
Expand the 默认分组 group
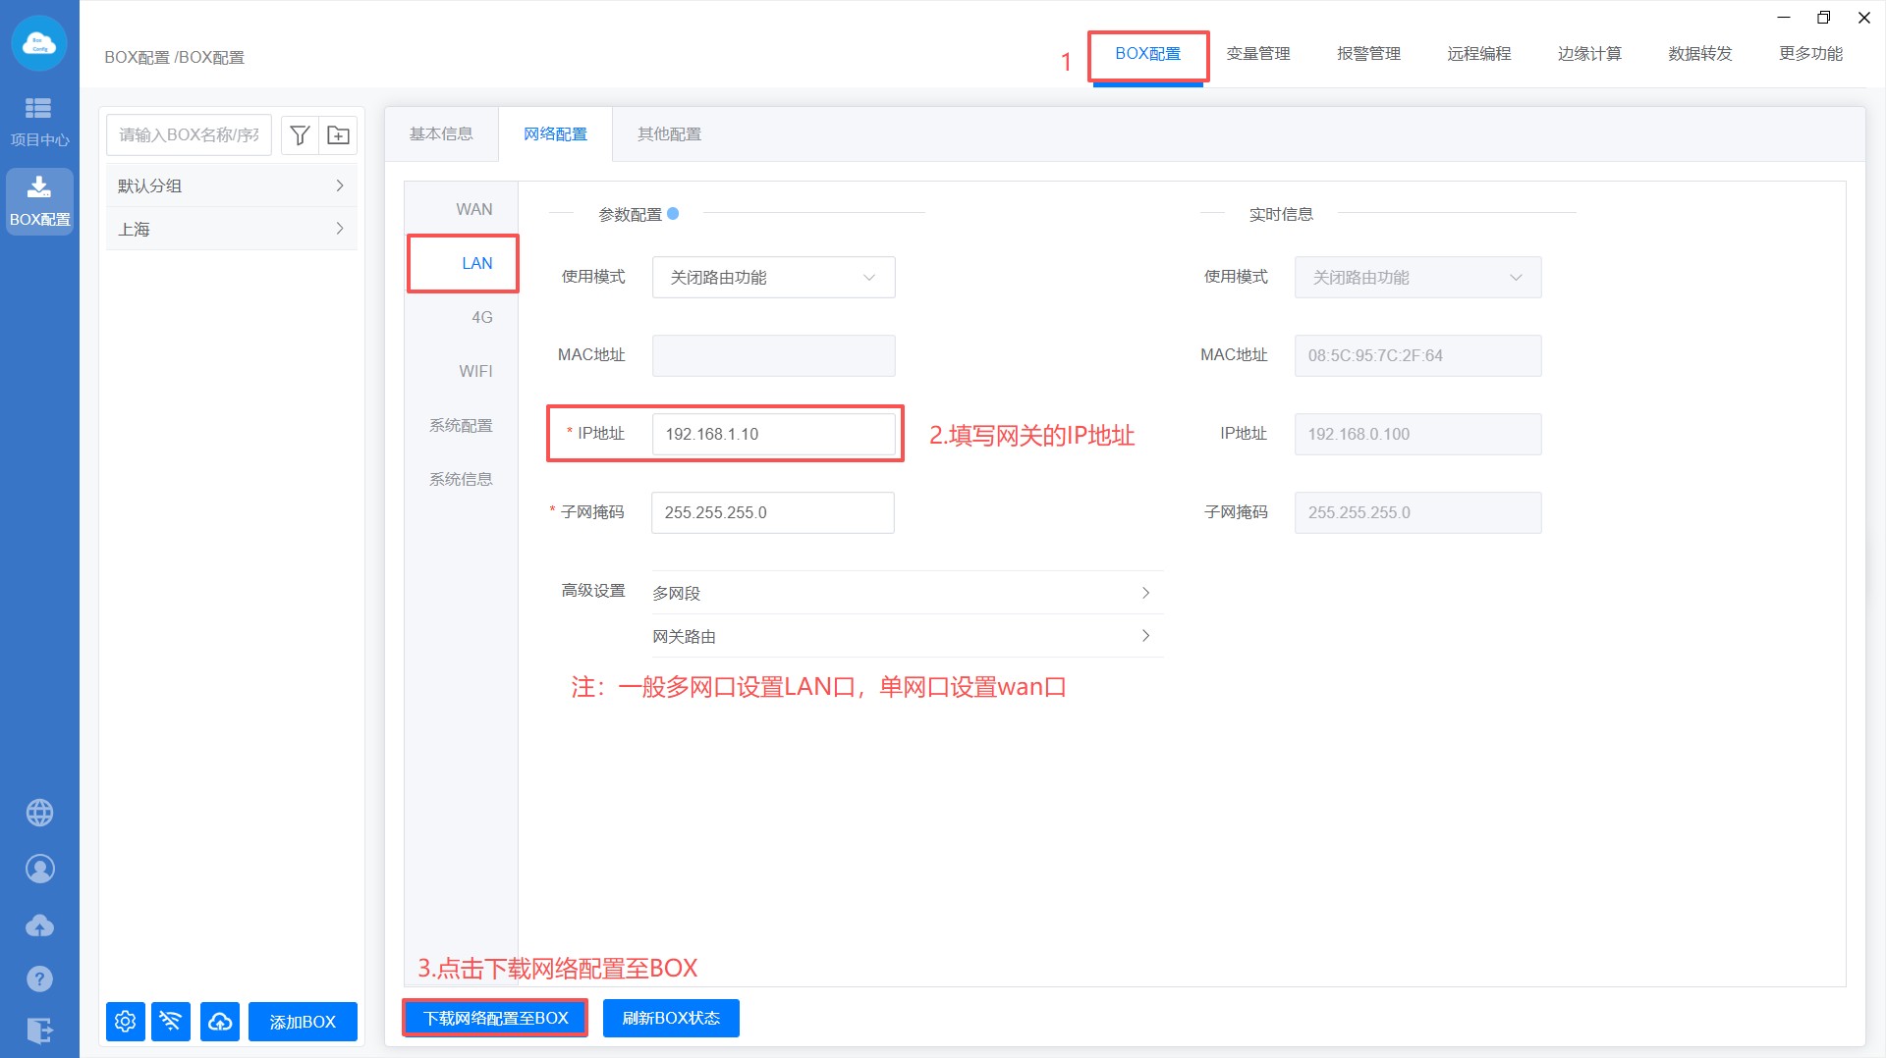point(231,185)
